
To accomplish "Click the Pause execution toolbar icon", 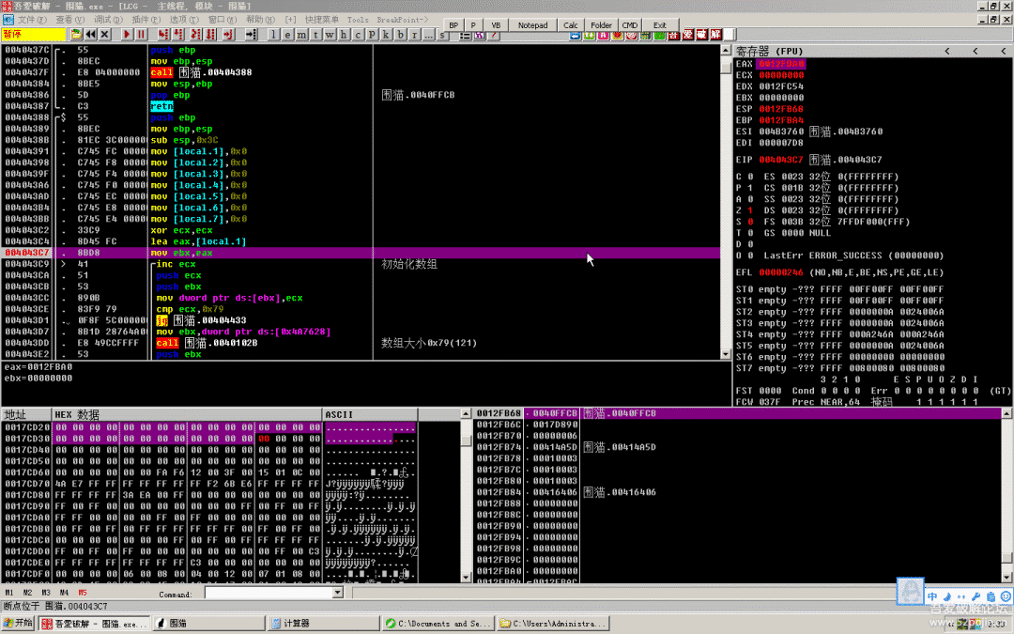I will pos(142,35).
